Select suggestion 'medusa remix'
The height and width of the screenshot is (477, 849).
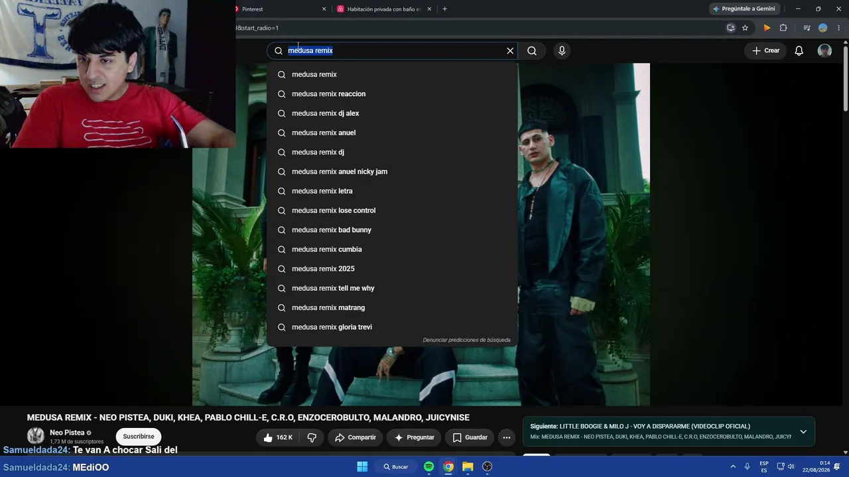(392, 74)
